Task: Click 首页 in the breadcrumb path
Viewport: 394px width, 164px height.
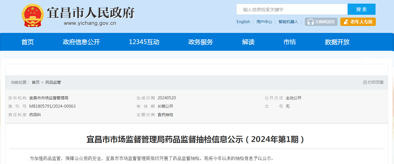Action: click(x=36, y=82)
